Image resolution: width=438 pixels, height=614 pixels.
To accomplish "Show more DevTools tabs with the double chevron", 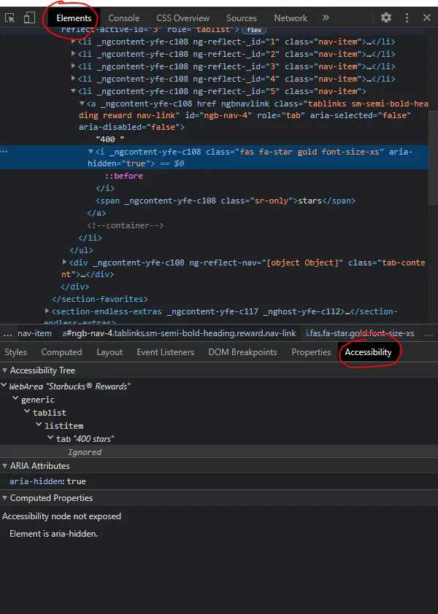I will [x=326, y=18].
